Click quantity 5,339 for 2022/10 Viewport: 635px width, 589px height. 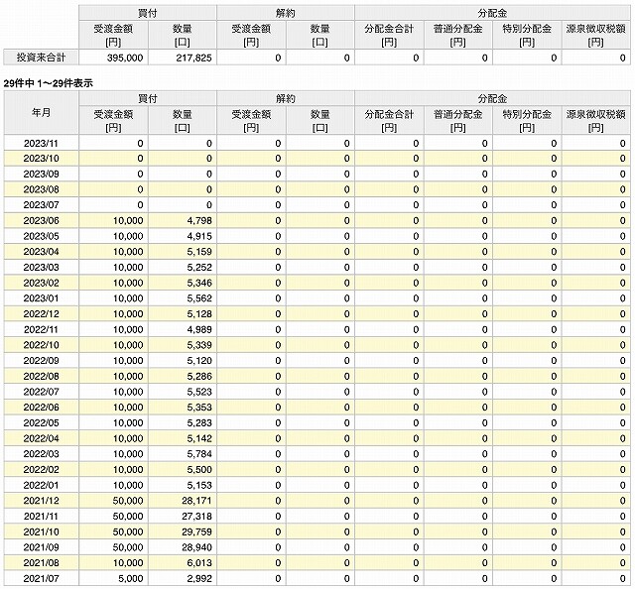199,345
